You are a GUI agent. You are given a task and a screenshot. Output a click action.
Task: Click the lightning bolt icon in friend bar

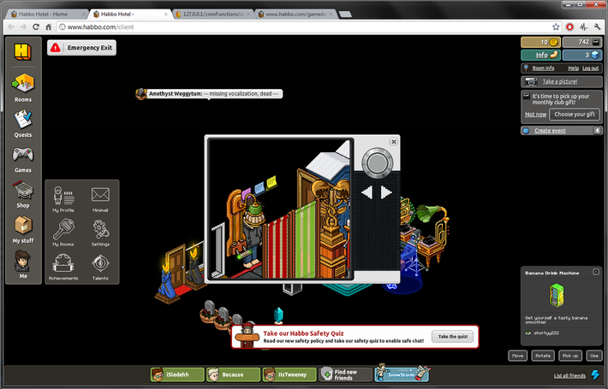pyautogui.click(x=595, y=374)
